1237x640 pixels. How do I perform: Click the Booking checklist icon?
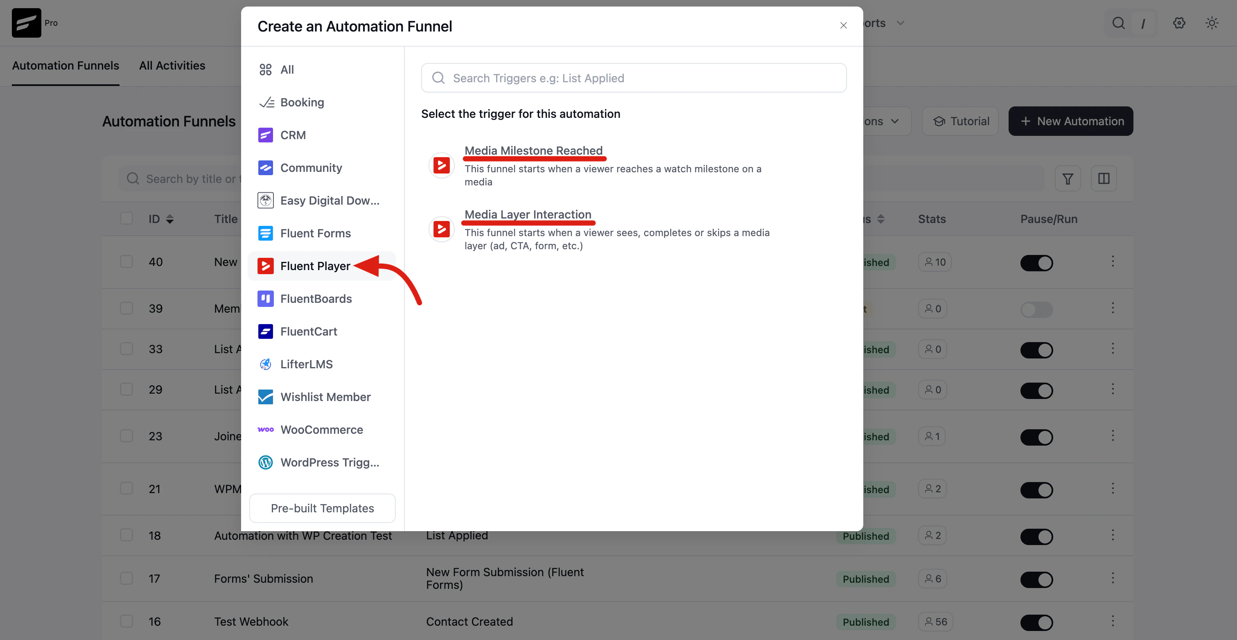pyautogui.click(x=266, y=102)
